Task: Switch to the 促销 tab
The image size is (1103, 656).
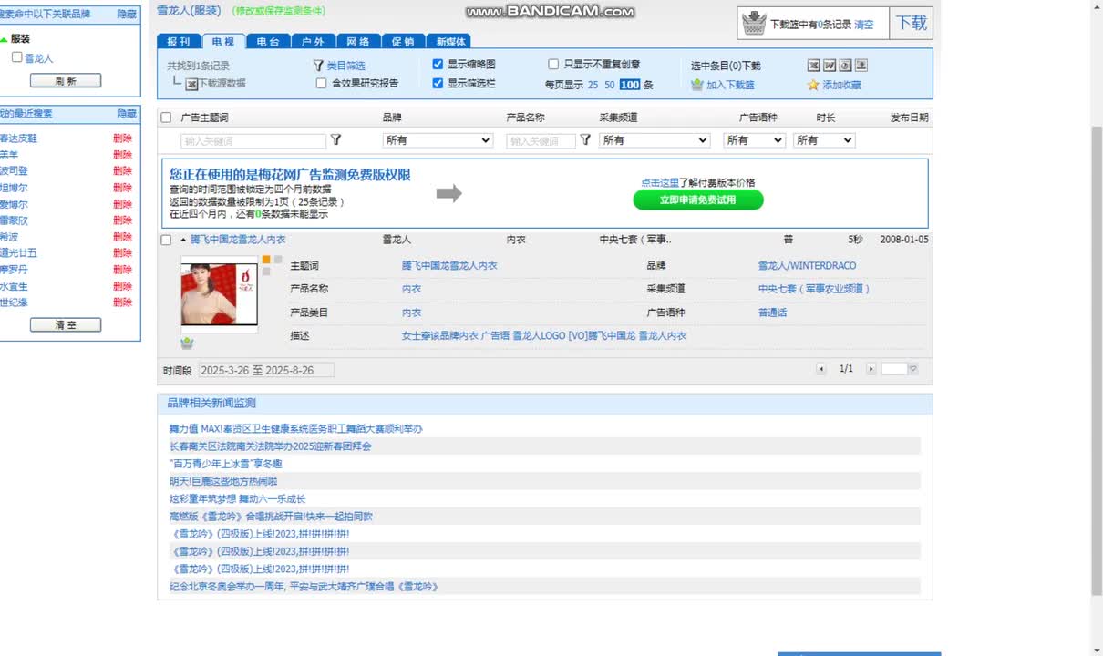Action: click(402, 41)
